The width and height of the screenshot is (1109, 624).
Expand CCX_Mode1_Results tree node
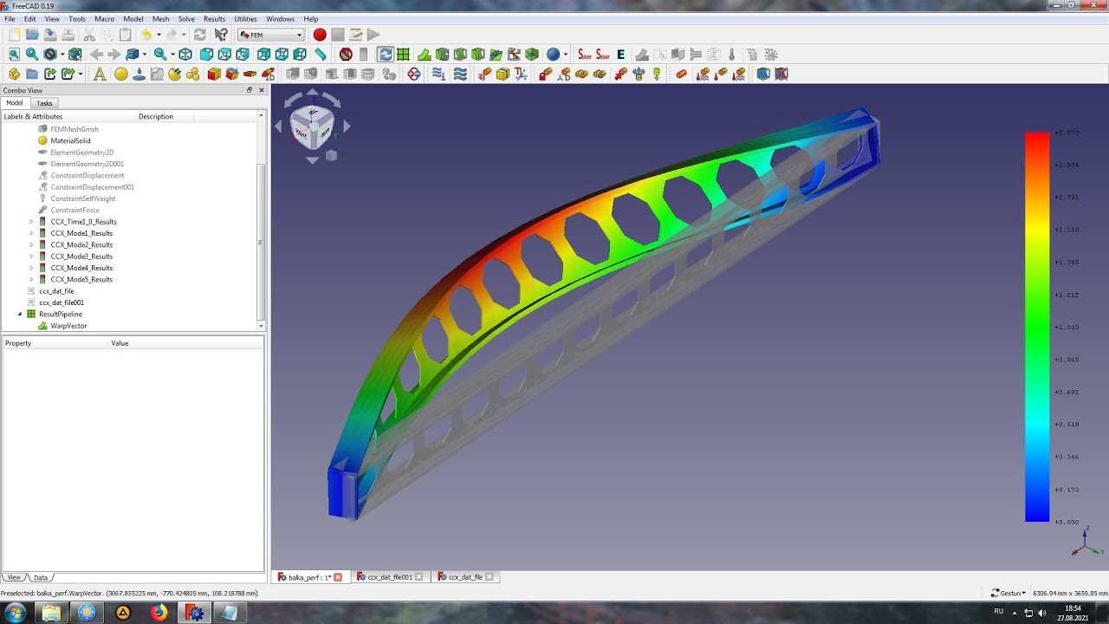[31, 233]
